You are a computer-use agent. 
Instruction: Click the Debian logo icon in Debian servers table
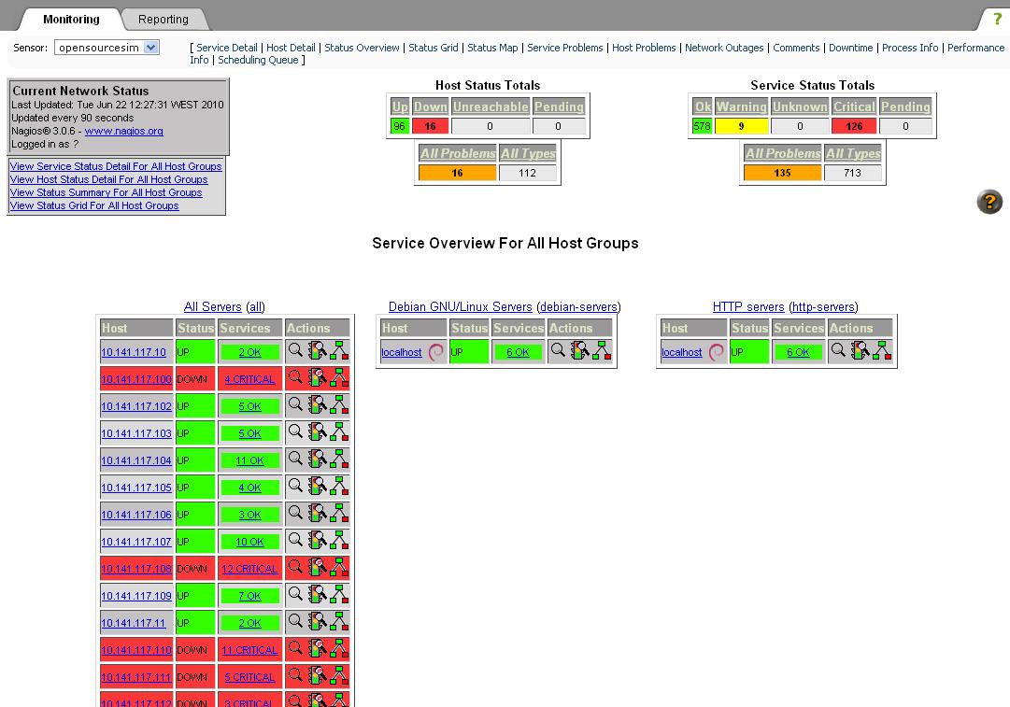[435, 352]
